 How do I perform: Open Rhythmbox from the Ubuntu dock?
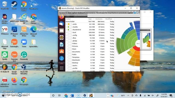62,38
